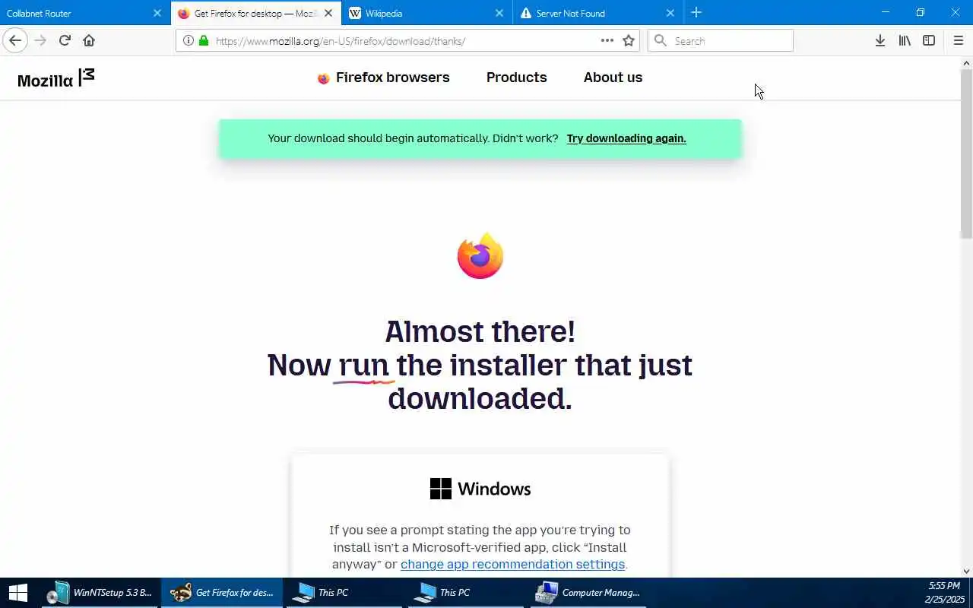
Task: Bookmark this page with the star
Action: [629, 40]
